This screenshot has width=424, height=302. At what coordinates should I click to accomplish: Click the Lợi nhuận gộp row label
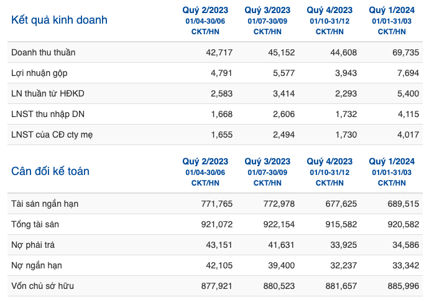39,73
